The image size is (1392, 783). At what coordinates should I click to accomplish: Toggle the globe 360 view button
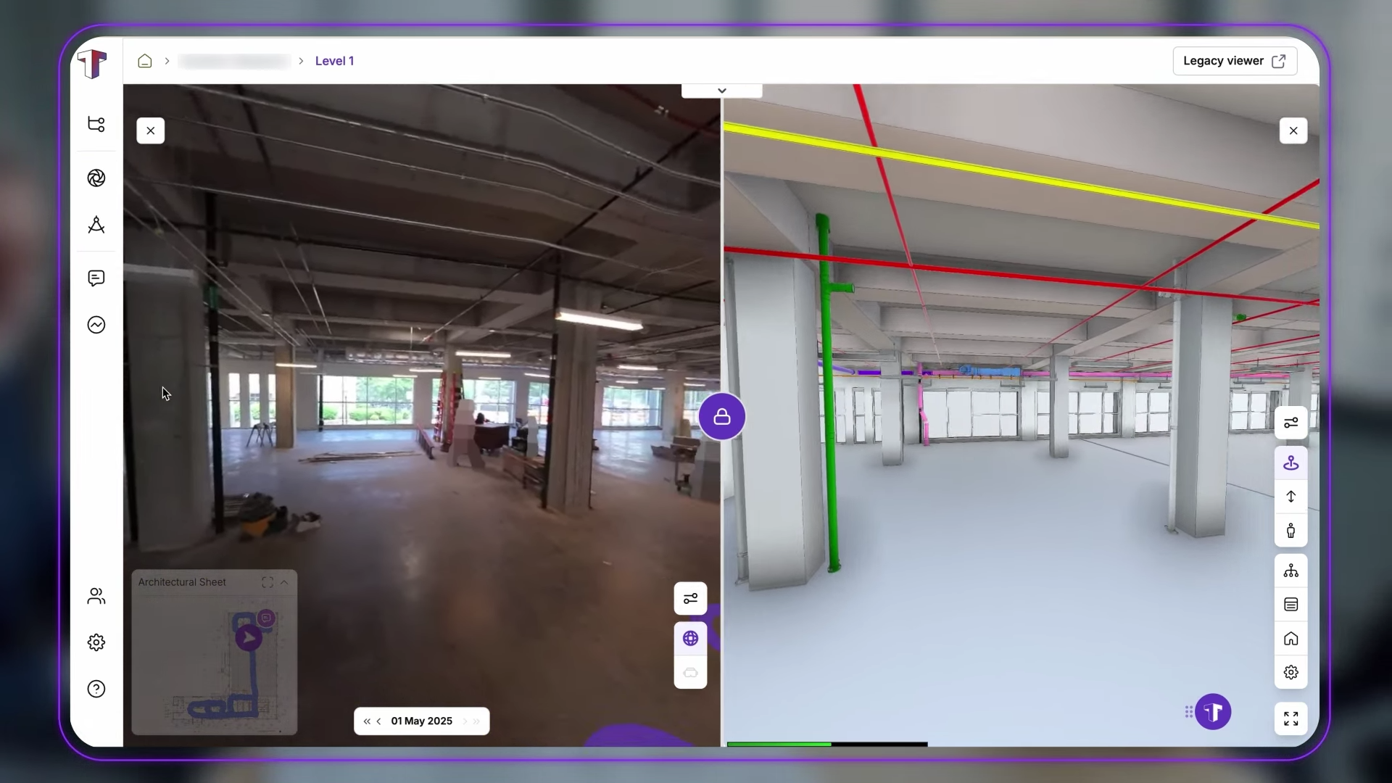[690, 638]
